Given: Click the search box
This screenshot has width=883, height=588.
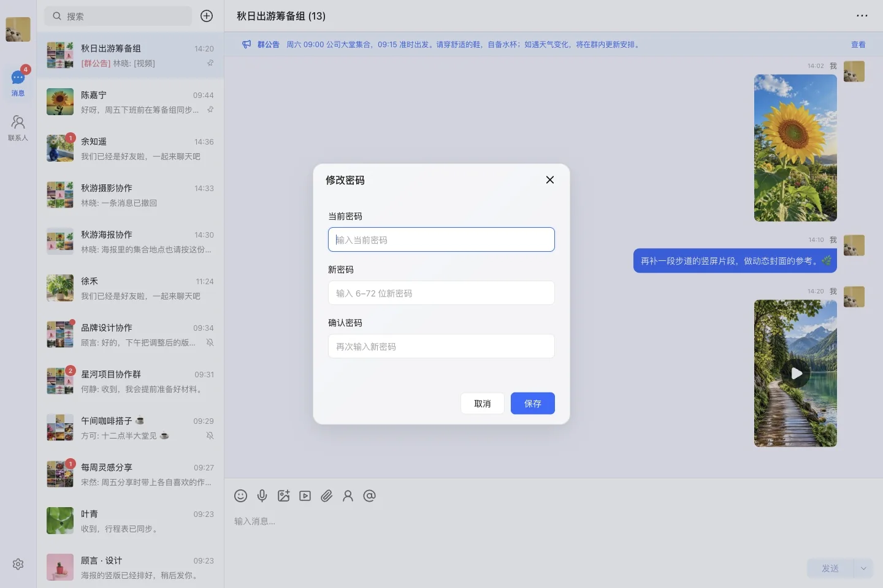Looking at the screenshot, I should click(118, 16).
